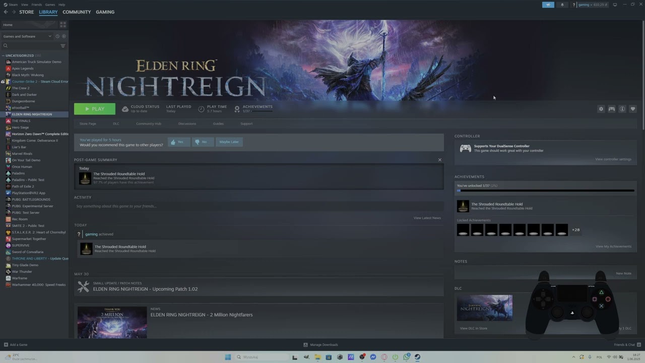Click the Add a Game plus icon

(6, 345)
